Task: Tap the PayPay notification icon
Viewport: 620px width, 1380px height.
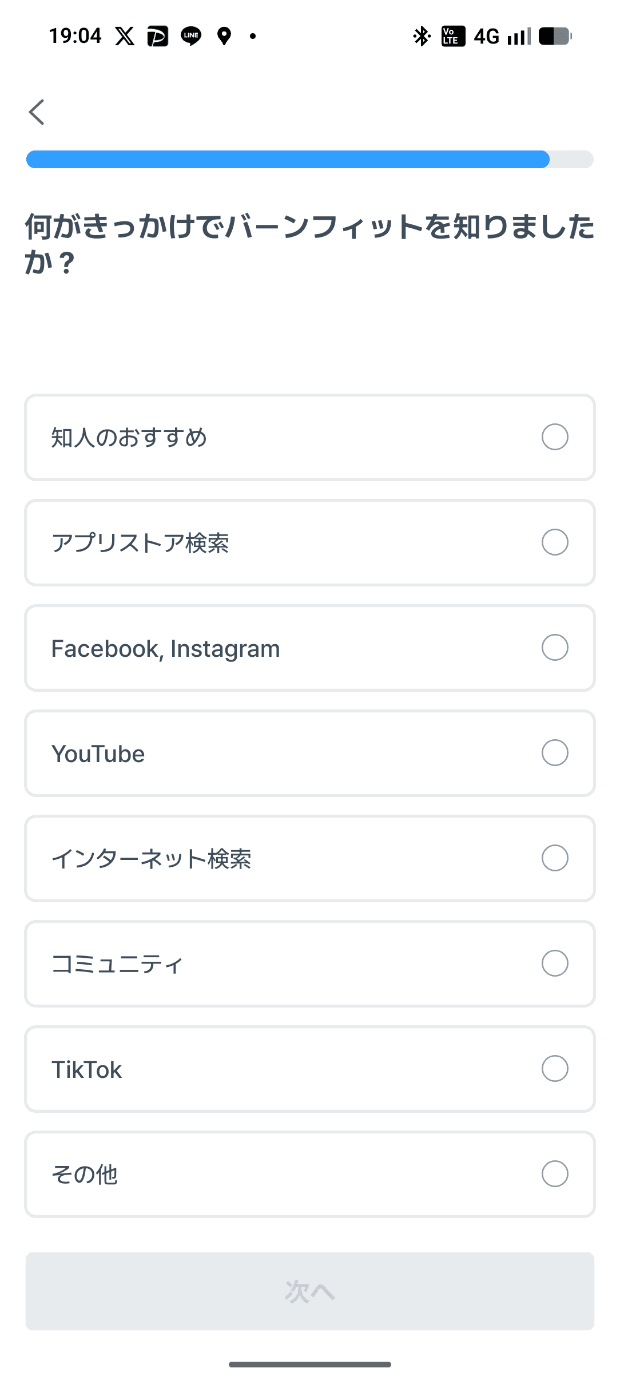Action: pos(157,36)
